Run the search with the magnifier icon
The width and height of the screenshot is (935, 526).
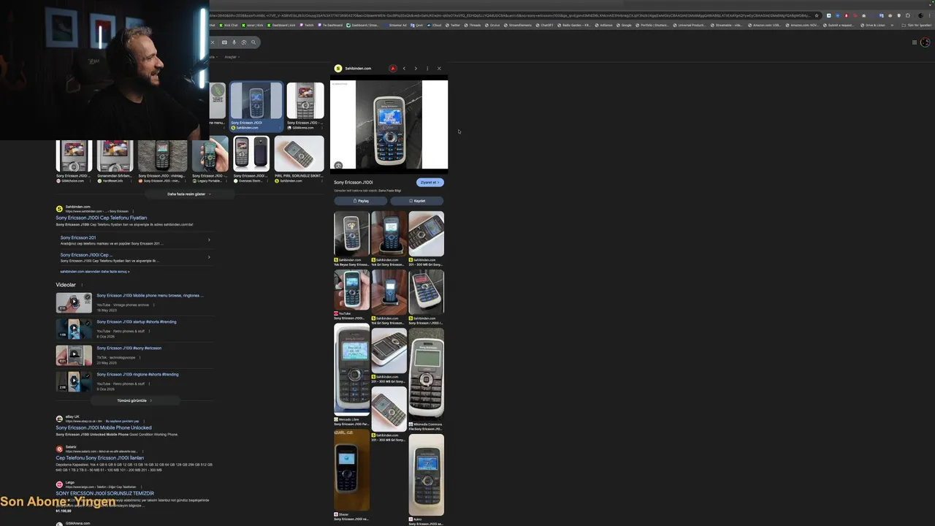click(x=253, y=42)
